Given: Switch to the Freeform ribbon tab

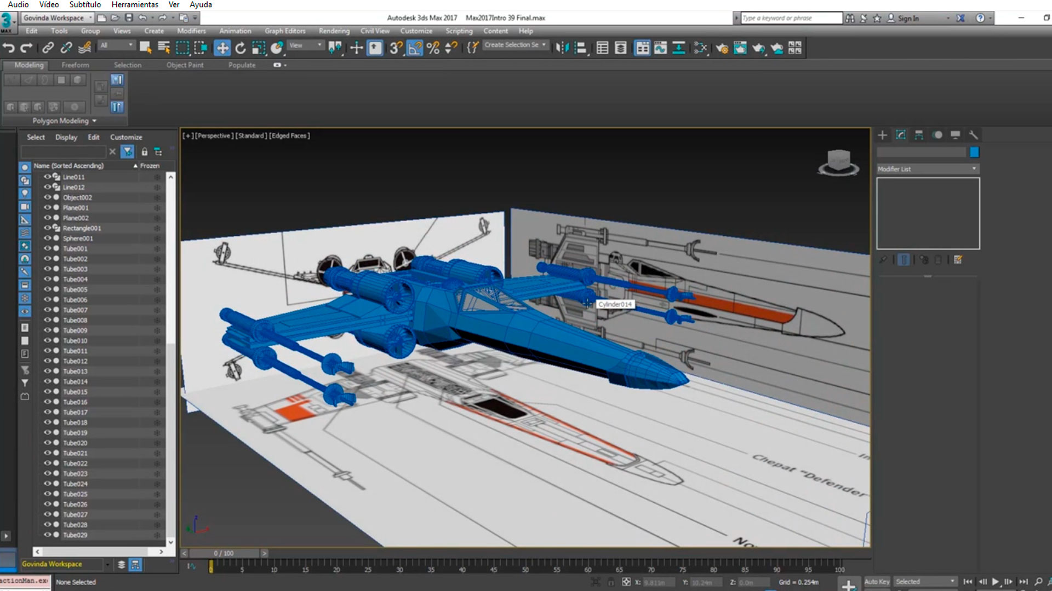Looking at the screenshot, I should [x=75, y=65].
